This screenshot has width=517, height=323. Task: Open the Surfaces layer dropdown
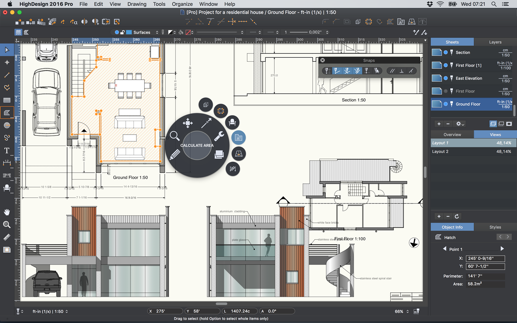tap(157, 32)
